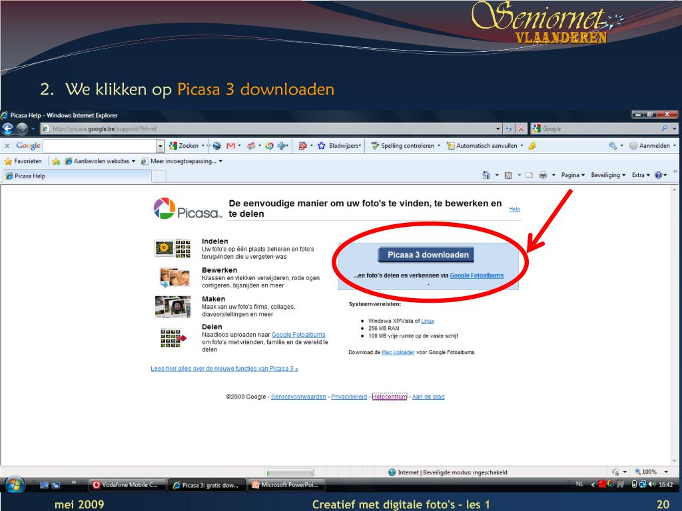682x511 pixels.
Task: Open Aanbevolen websites dropdown
Action: pos(100,161)
